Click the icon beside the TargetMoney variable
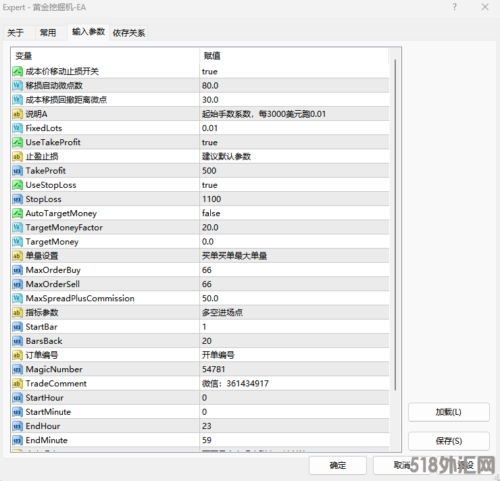The image size is (500, 481). pos(17,242)
